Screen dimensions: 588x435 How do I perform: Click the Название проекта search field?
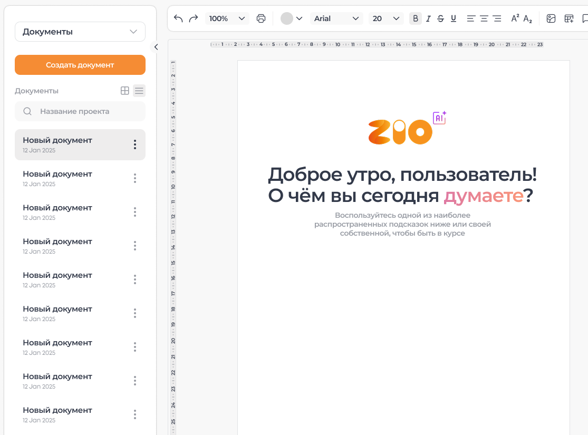[80, 111]
